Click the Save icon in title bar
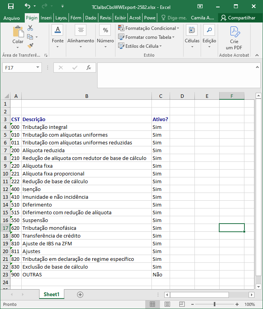Image resolution: width=263 pixels, height=309 pixels. [x=11, y=7]
